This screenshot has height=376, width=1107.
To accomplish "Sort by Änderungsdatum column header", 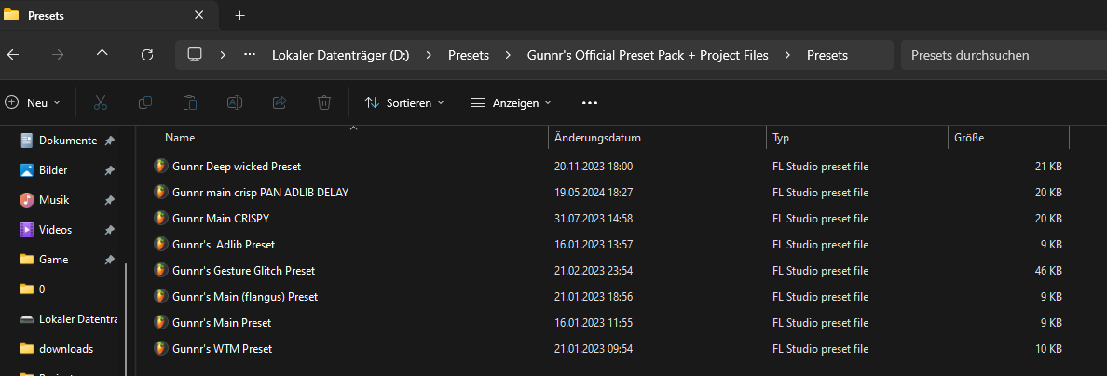I will click(x=657, y=138).
